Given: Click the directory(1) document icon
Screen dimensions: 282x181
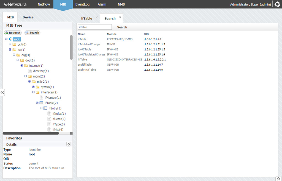Looking at the screenshot, I should point(30,71).
